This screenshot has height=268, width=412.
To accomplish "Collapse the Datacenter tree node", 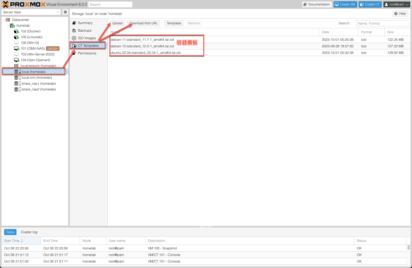I will coord(4,20).
